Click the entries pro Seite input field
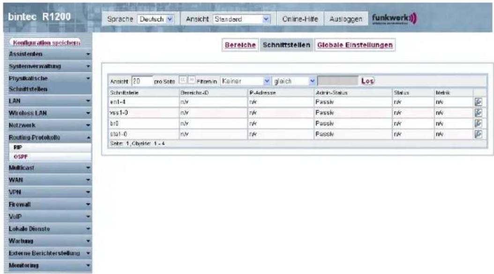Image resolution: width=494 pixels, height=274 pixels. tap(142, 81)
